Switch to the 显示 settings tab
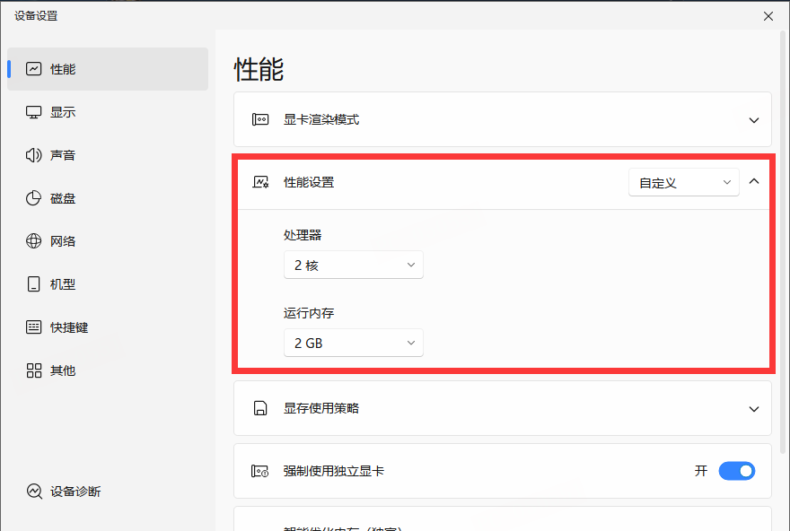This screenshot has height=531, width=790. click(x=63, y=112)
